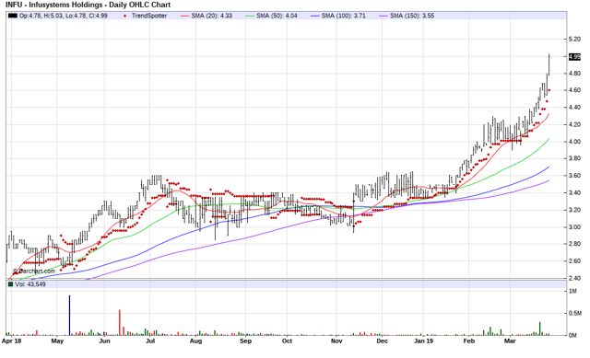Click the Oct date label

pyautogui.click(x=287, y=341)
